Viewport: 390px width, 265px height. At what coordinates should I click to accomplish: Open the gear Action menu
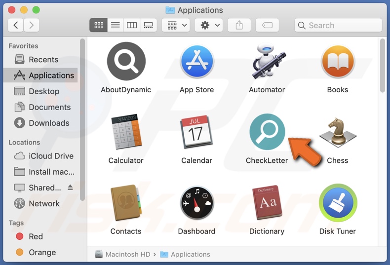[x=209, y=25]
